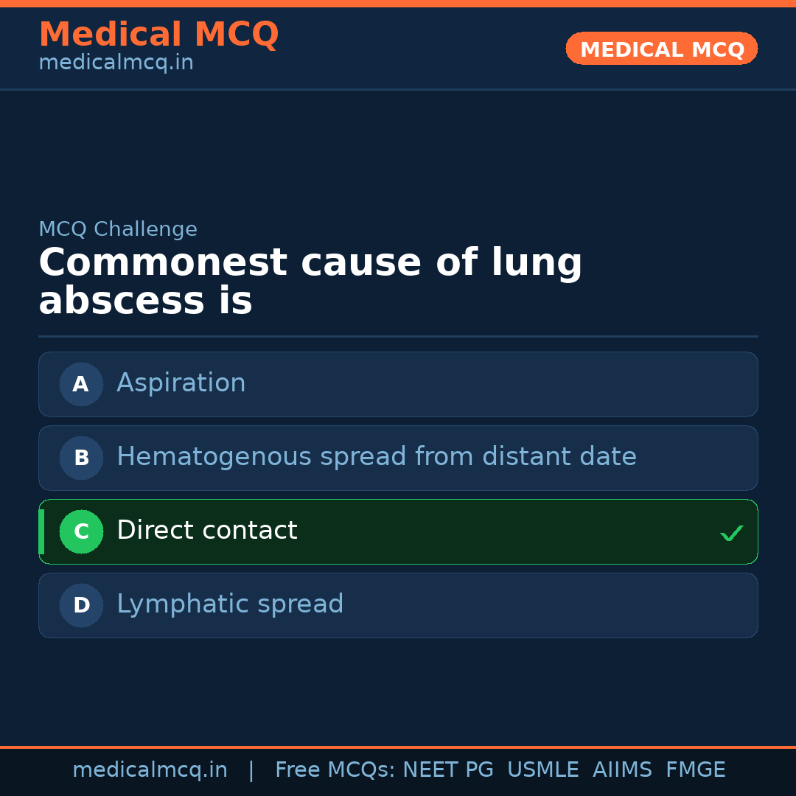The height and width of the screenshot is (796, 796).
Task: Click the orange MEDICAL MCQ badge
Action: pyautogui.click(x=661, y=49)
